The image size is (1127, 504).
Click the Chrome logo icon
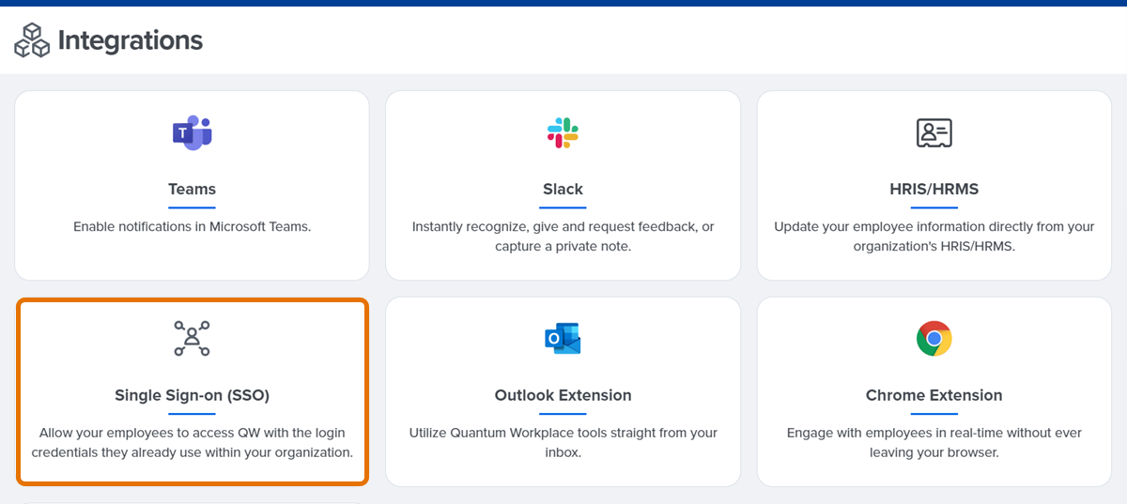click(x=934, y=339)
